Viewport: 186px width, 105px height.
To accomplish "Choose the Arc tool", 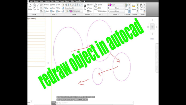I will pyautogui.click(x=38, y=7).
